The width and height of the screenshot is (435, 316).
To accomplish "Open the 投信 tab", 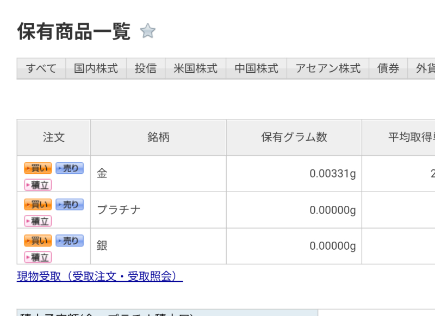I will [146, 68].
